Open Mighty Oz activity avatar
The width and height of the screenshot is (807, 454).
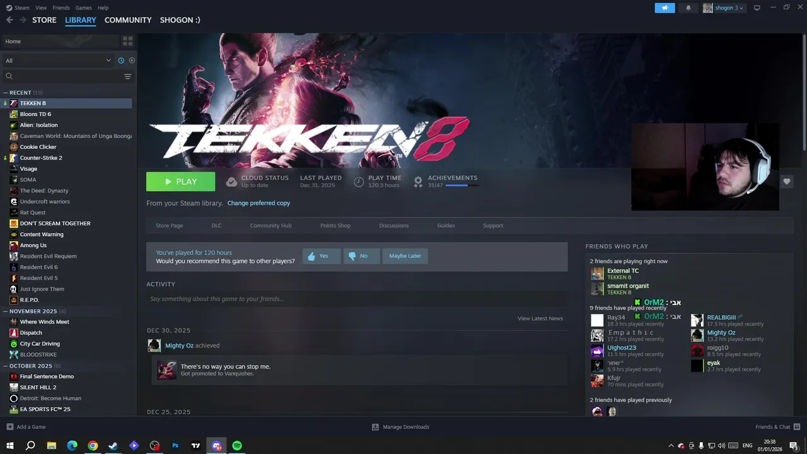[x=154, y=346]
